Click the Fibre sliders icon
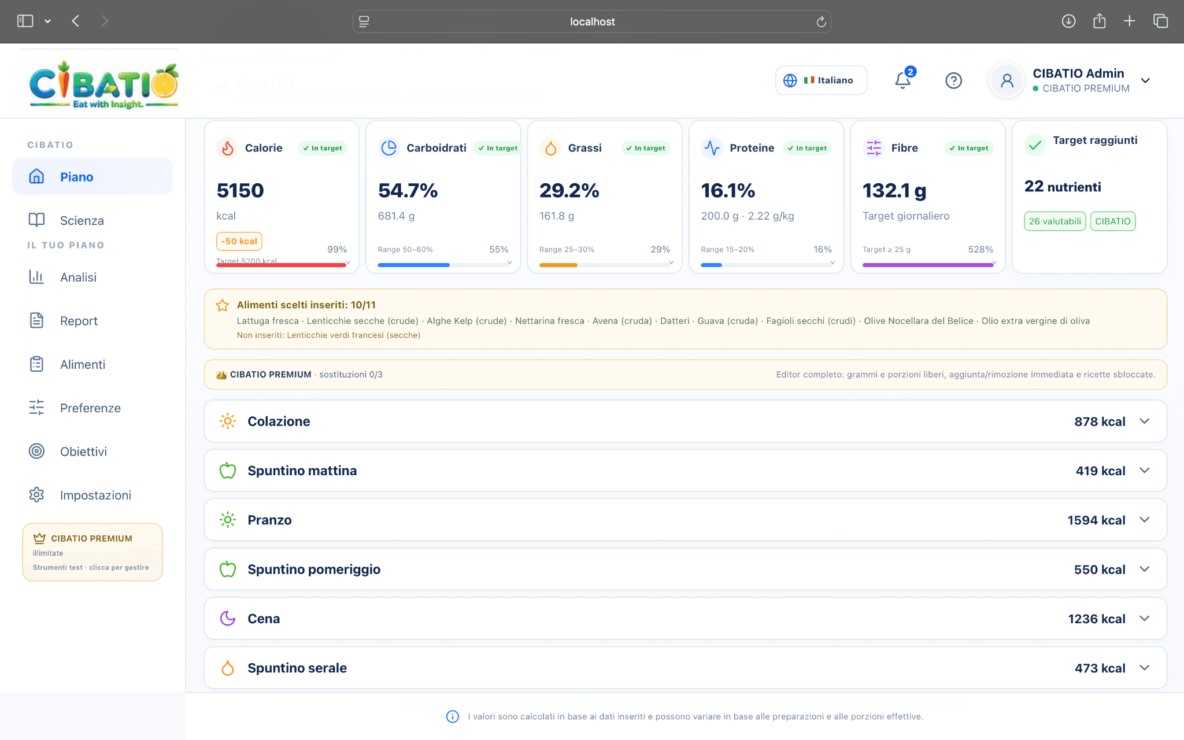Image resolution: width=1184 pixels, height=740 pixels. click(874, 148)
